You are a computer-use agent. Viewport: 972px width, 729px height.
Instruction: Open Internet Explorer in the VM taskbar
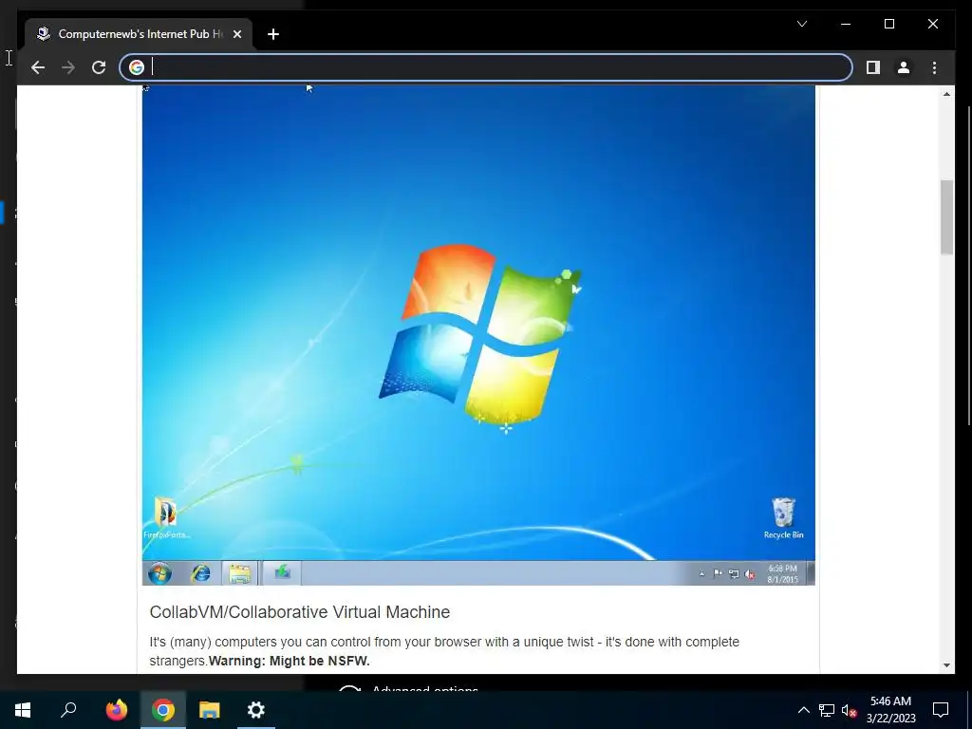[x=200, y=573]
